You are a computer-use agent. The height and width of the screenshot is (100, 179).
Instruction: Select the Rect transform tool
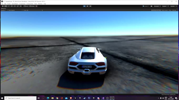tap(15, 6)
